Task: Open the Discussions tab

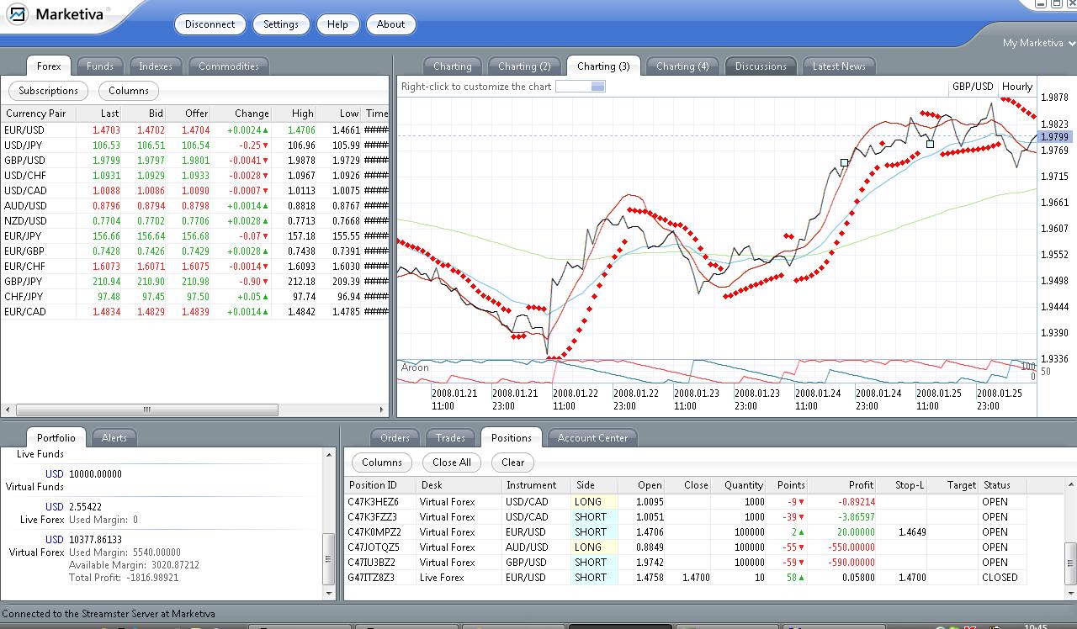Action: click(761, 66)
